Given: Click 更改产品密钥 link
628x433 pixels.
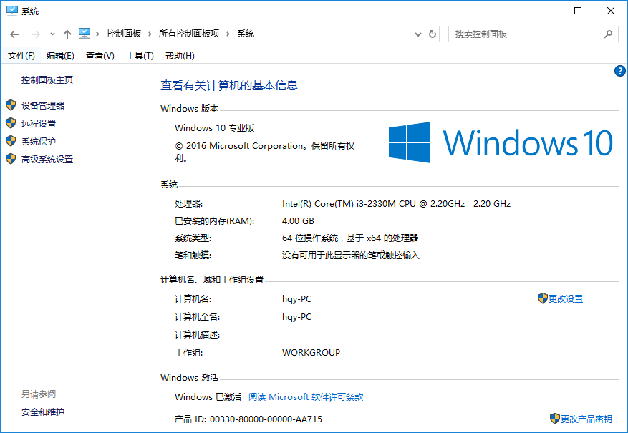Looking at the screenshot, I should click(586, 419).
